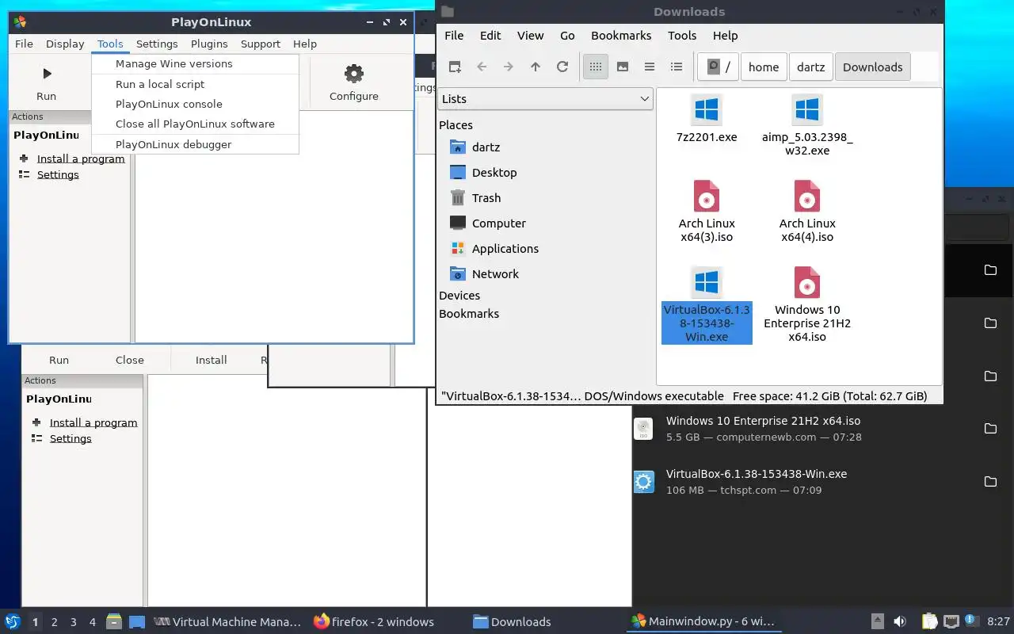Screen dimensions: 1014x634
Task: Switch the file manager to thumbnail view
Action: tap(623, 67)
